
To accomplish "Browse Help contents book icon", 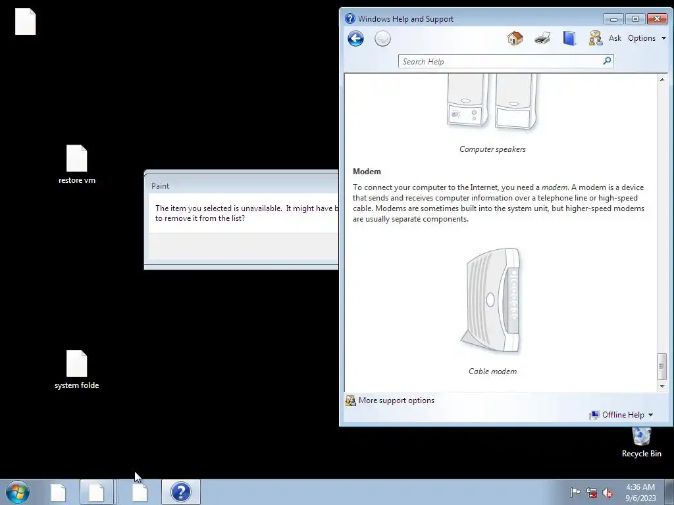I will 569,38.
